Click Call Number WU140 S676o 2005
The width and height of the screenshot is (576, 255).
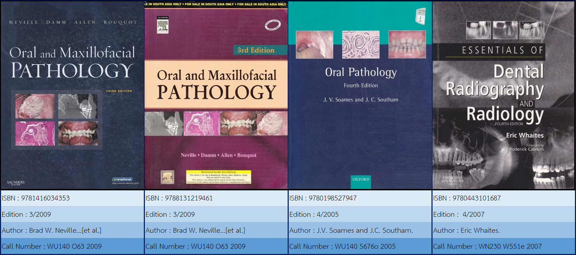point(360,246)
